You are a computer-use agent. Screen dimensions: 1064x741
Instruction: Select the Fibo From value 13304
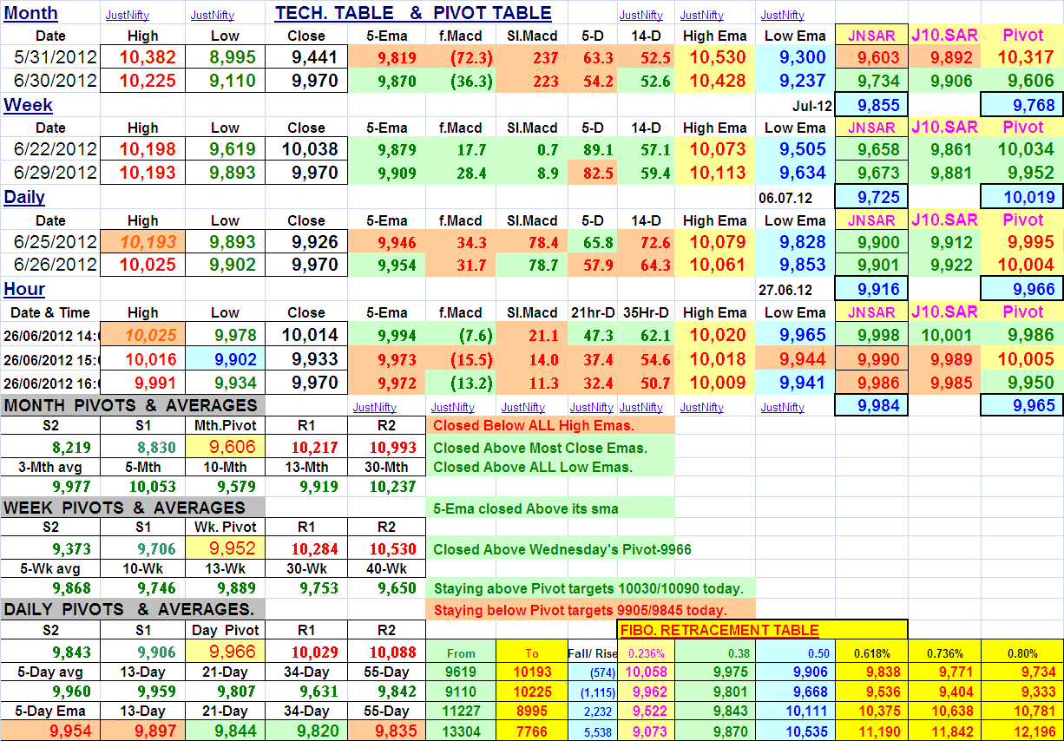460,732
